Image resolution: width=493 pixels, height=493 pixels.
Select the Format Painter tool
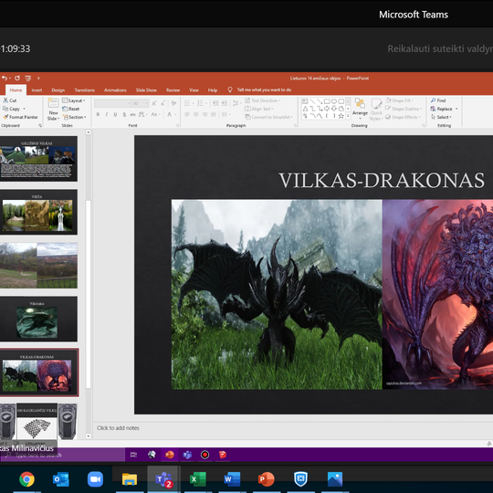point(20,117)
